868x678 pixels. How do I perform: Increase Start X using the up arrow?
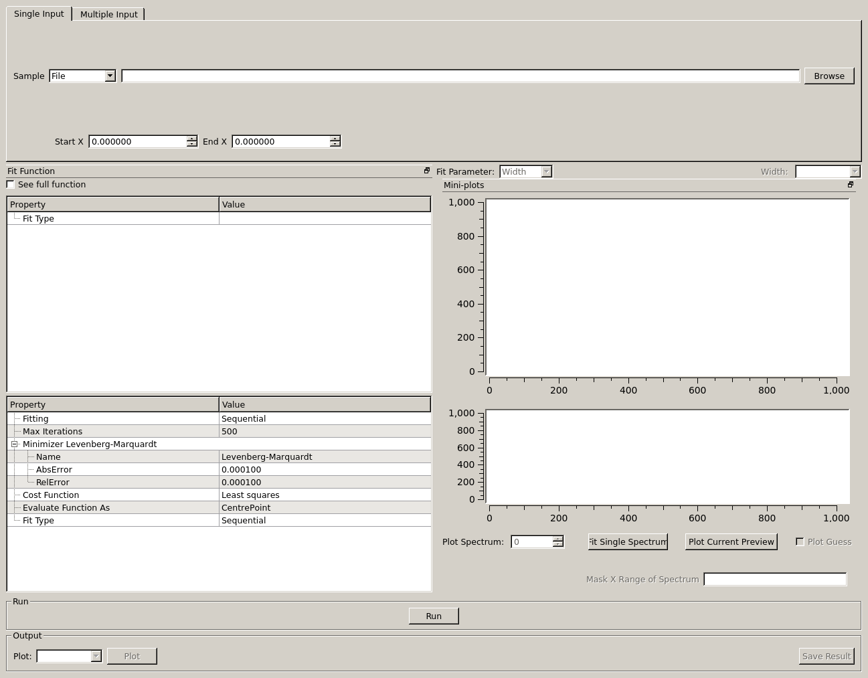192,139
